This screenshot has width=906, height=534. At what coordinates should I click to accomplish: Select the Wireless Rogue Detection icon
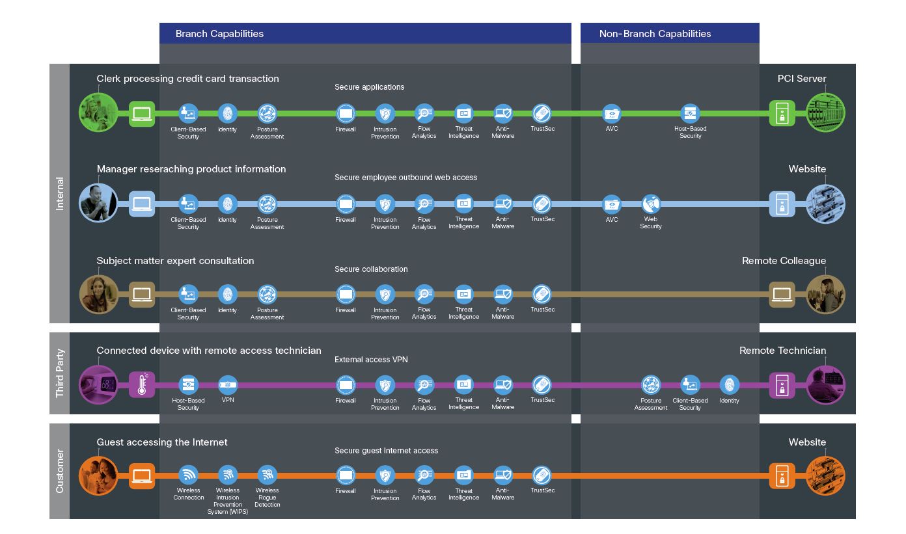(267, 475)
